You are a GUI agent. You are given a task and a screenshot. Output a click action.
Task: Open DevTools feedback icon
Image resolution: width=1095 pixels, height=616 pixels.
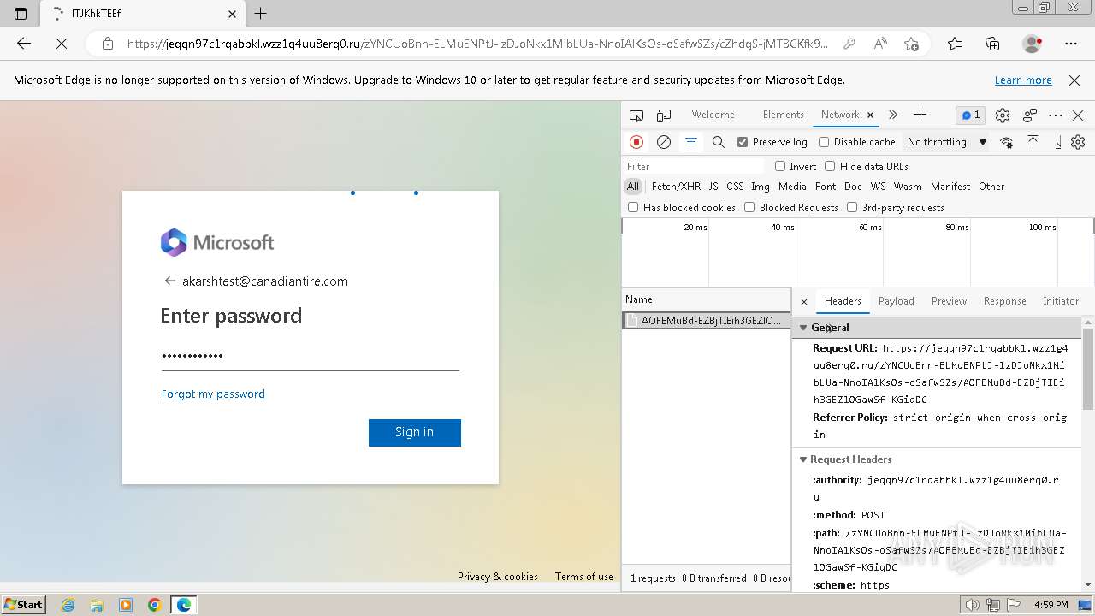tap(1030, 115)
